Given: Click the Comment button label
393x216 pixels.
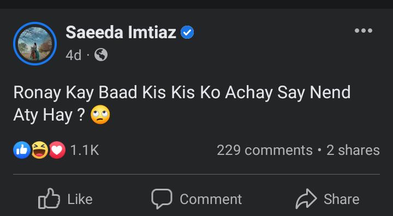Looking at the screenshot, I should [211, 199].
